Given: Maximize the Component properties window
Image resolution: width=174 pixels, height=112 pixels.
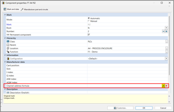Looking at the screenshot, I should tap(162, 3).
